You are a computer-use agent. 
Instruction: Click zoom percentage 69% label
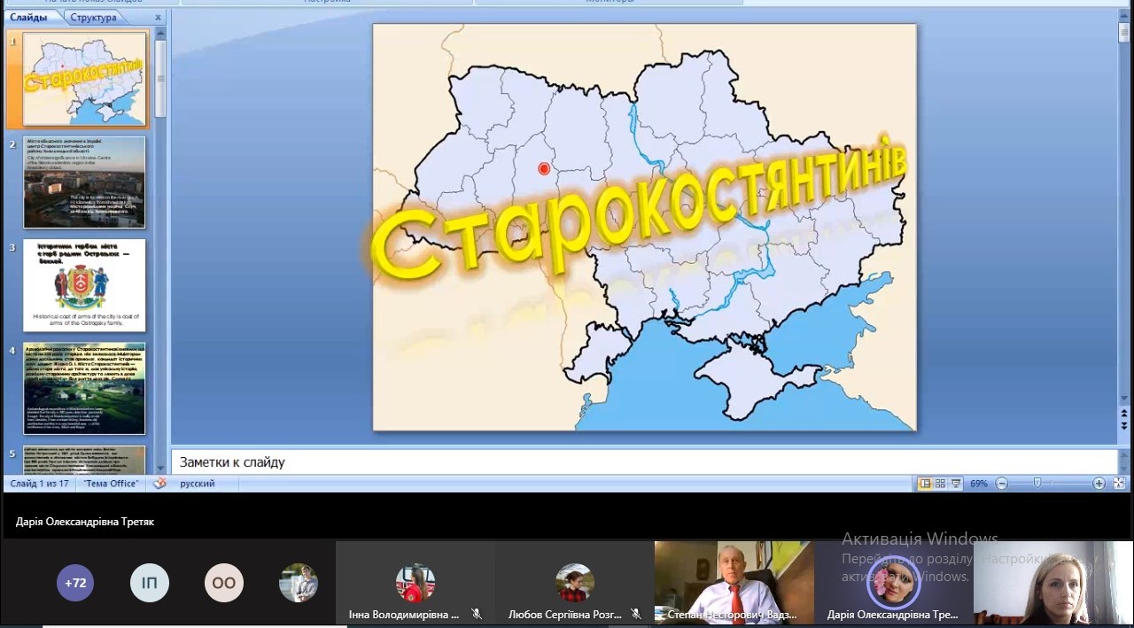[x=978, y=484]
